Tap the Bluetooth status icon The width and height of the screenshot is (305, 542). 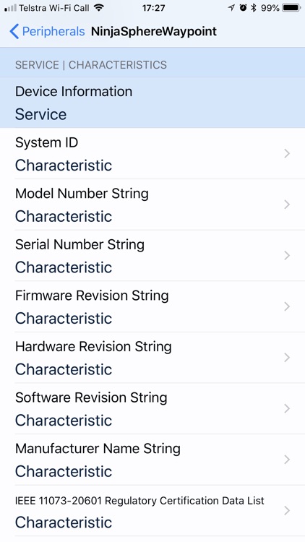(x=254, y=8)
